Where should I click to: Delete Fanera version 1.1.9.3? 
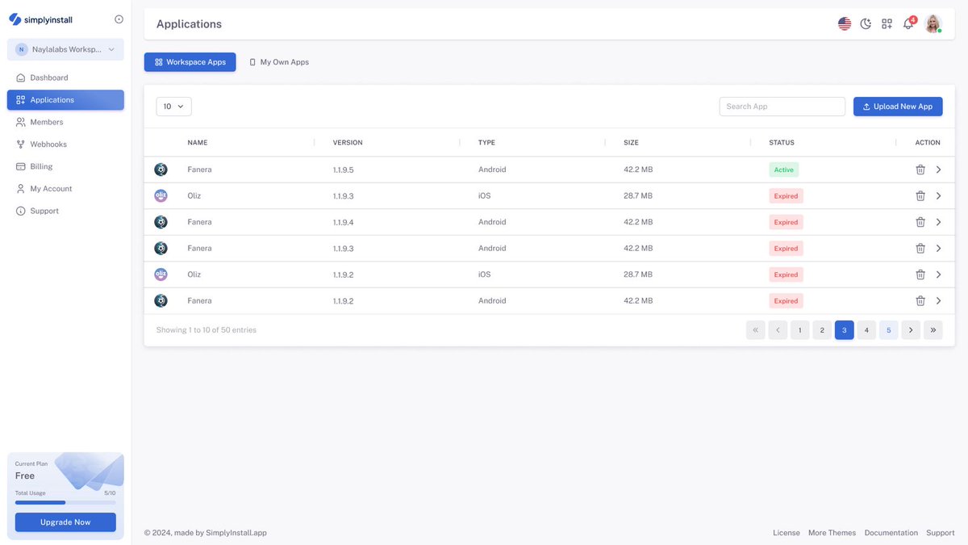click(920, 249)
